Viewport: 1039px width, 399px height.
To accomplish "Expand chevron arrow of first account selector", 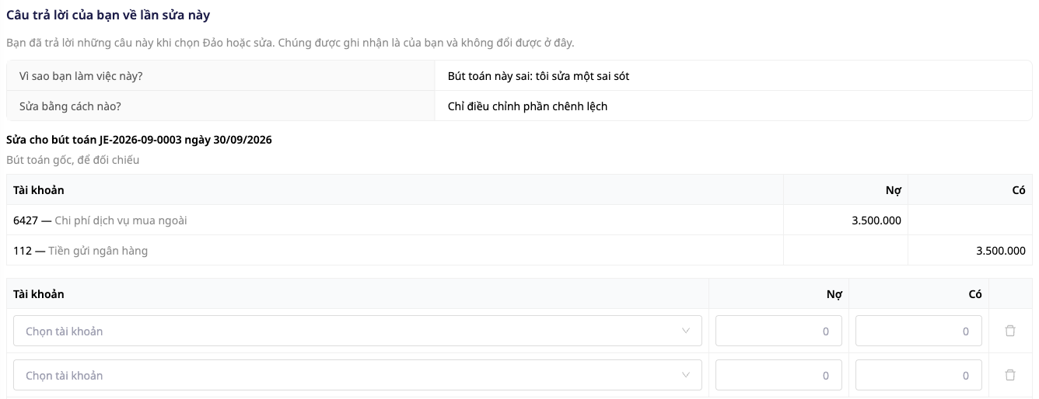I will (686, 331).
